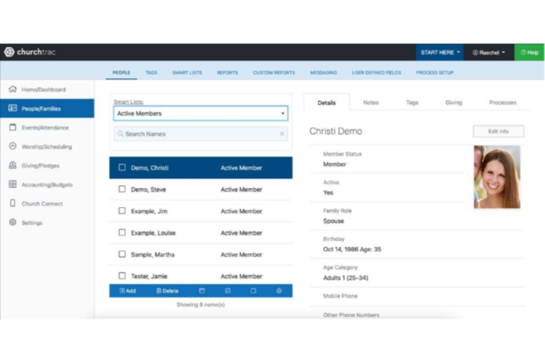
Task: Click the 'Showing 8 name(s)' text
Action: [x=201, y=305]
